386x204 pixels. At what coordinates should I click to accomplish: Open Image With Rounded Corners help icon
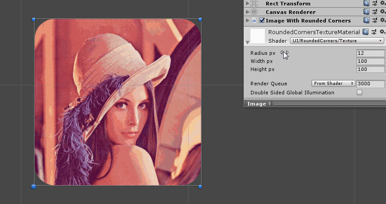(x=366, y=20)
